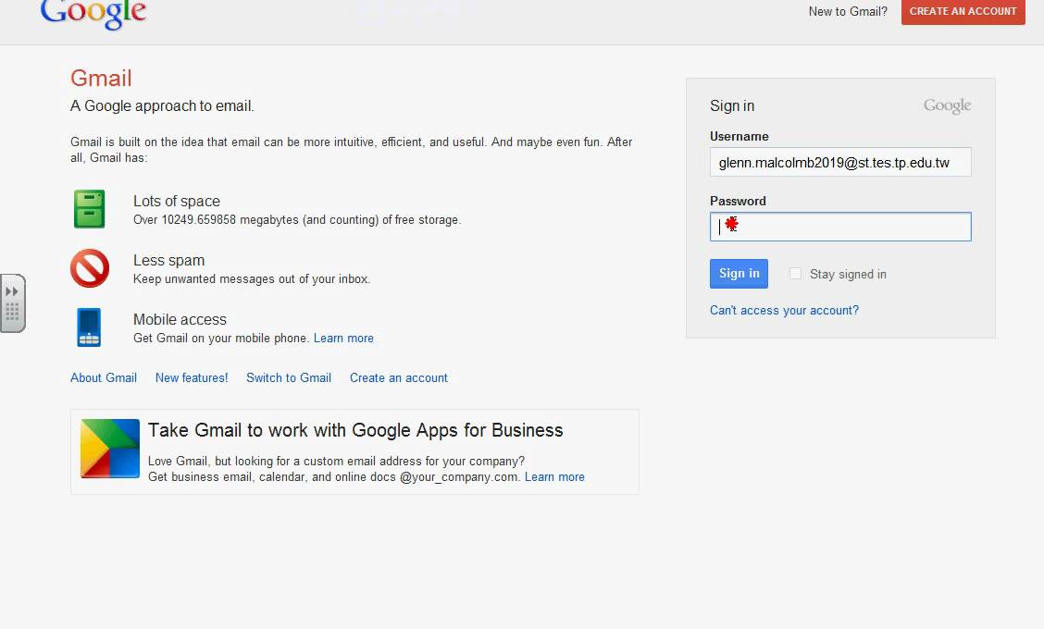Click Learn more in Google Apps banner
Screen dimensions: 1044x629
coord(554,476)
